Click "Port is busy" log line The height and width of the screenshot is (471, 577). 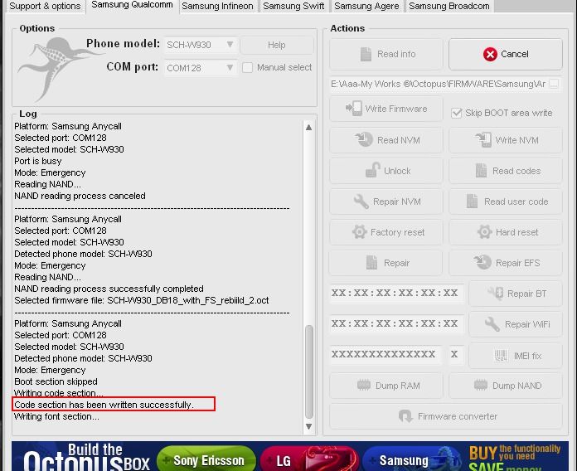(38, 161)
